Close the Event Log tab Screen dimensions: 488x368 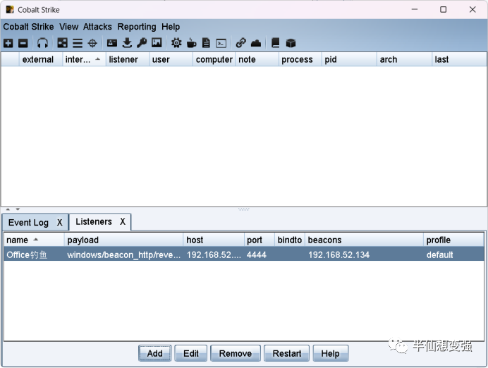[x=60, y=222]
